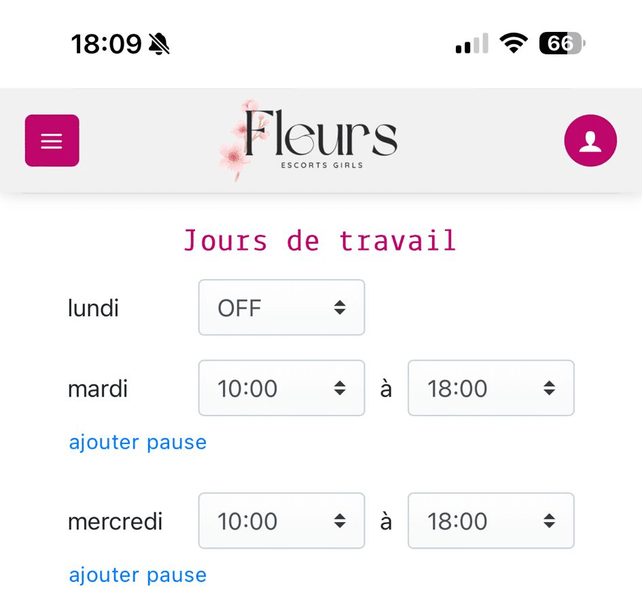Select mercredi end time 18:00 dropdown
This screenshot has height=611, width=642.
tap(491, 521)
